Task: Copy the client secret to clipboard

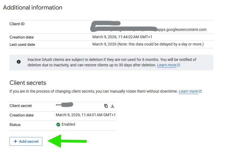Action: pyautogui.click(x=106, y=106)
